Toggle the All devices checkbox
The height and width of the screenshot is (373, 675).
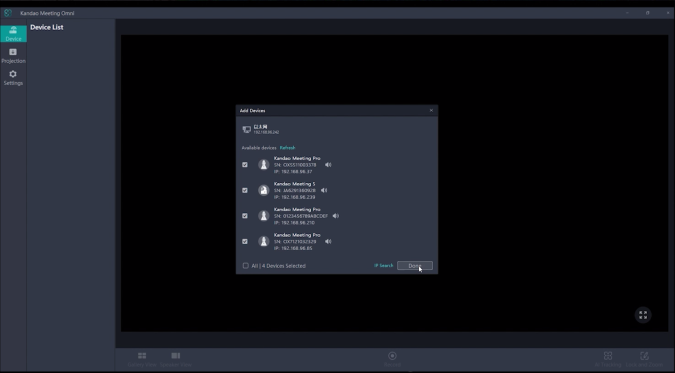click(x=246, y=265)
